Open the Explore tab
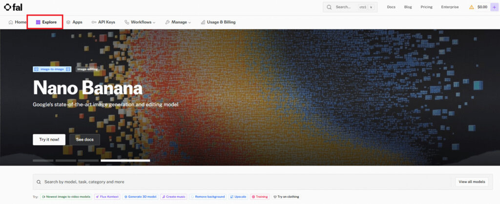The height and width of the screenshot is (204, 500). (45, 22)
